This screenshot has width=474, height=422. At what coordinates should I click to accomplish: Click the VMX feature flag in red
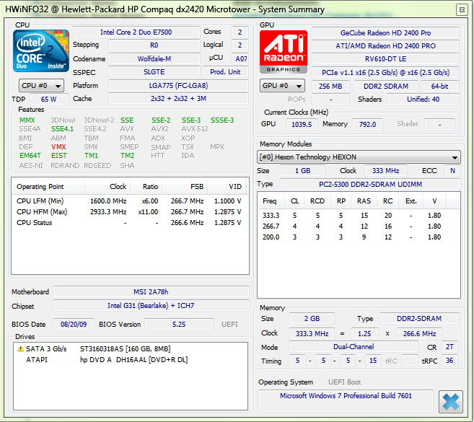click(x=58, y=147)
